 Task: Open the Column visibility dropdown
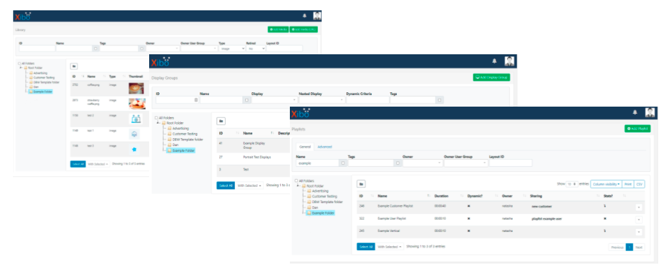coord(606,184)
